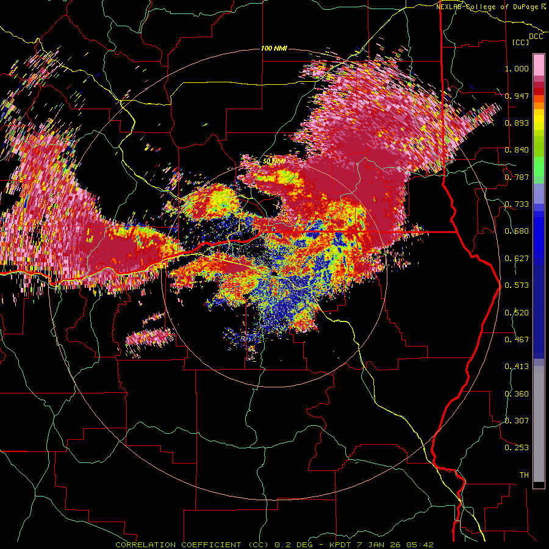Click the 0.627 legend value
Viewport: 549px width, 549px height.
tap(517, 259)
